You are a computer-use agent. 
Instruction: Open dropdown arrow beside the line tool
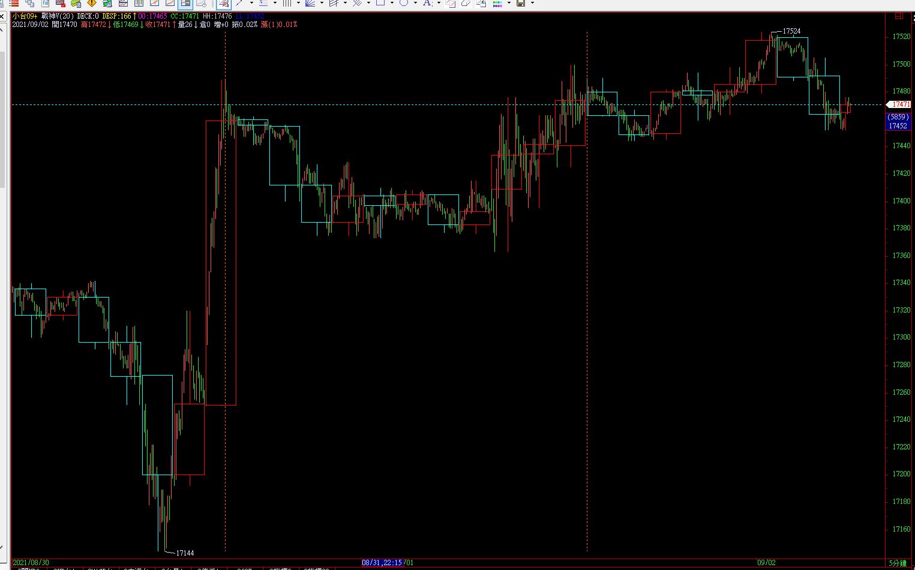coord(252,3)
